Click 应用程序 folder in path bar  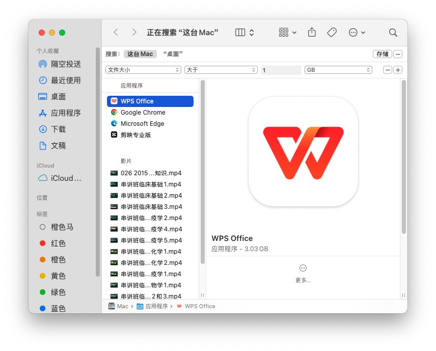(152, 306)
